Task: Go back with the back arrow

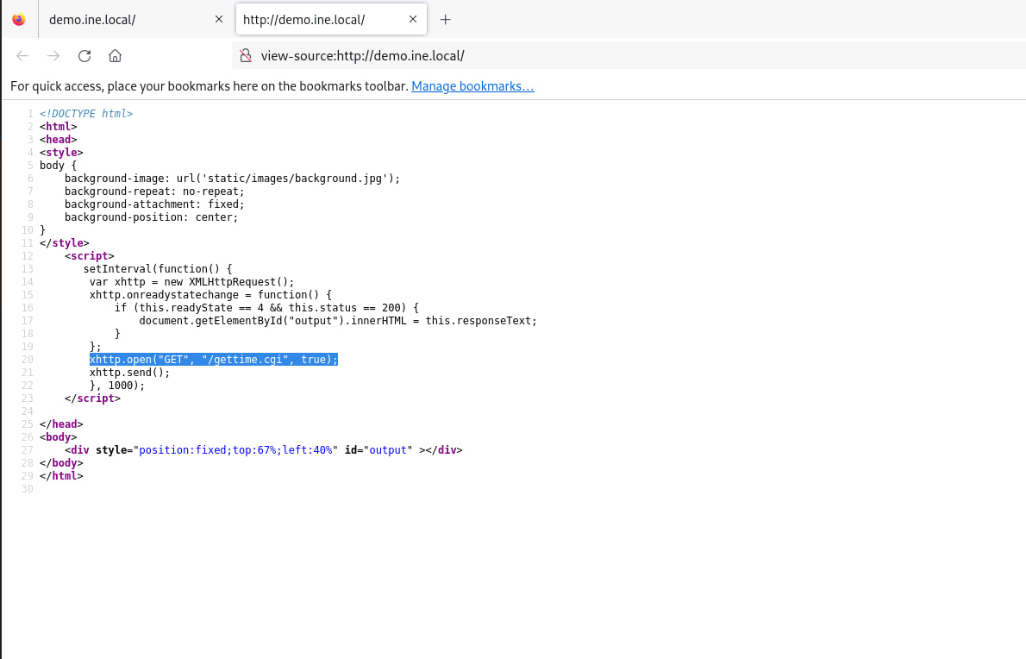Action: [x=22, y=55]
